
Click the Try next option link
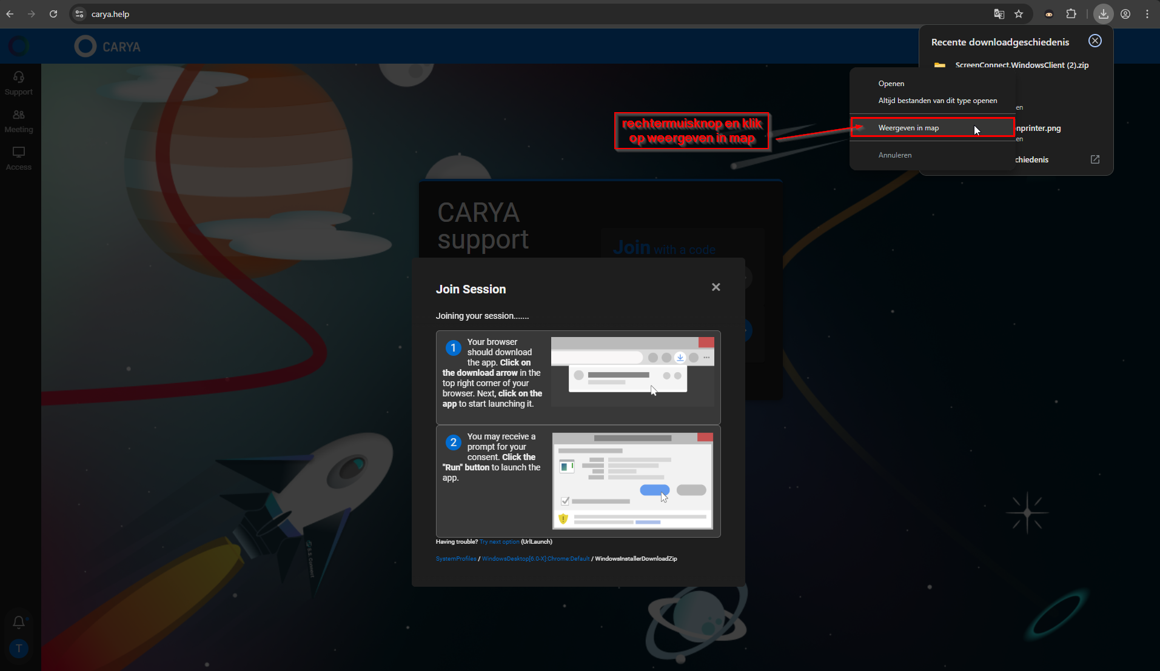point(499,542)
